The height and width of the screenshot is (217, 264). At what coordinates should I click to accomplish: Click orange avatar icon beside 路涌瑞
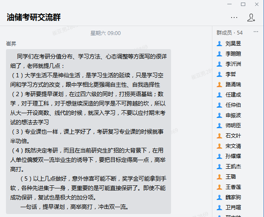tap(220, 85)
